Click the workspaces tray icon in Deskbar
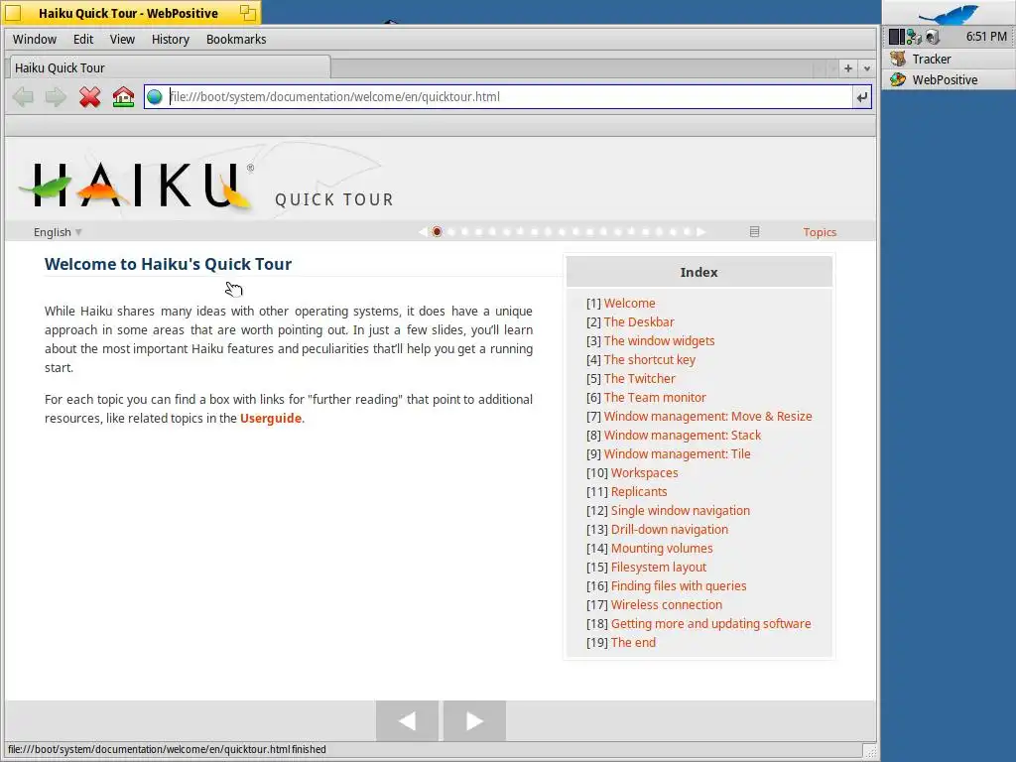Screen dimensions: 1016x762 (896, 37)
